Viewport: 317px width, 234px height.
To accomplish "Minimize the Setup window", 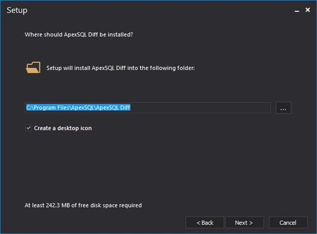I will [x=297, y=10].
